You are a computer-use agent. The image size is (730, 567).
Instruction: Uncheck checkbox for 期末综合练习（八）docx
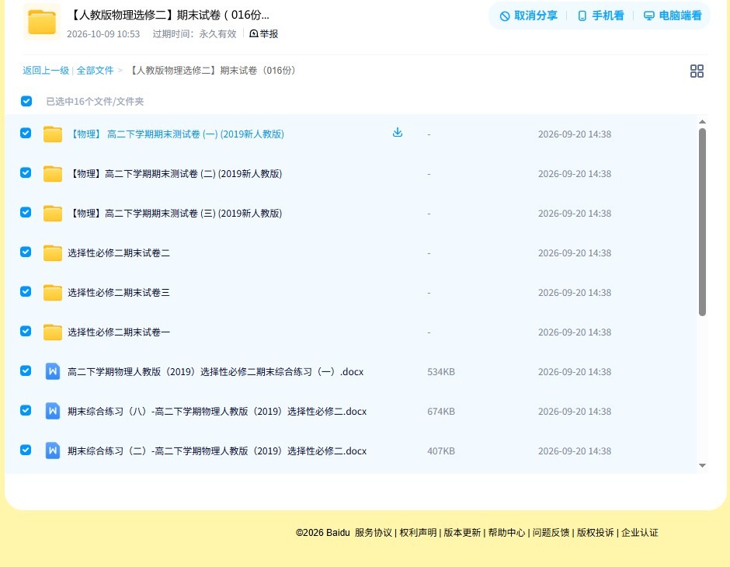(x=26, y=410)
